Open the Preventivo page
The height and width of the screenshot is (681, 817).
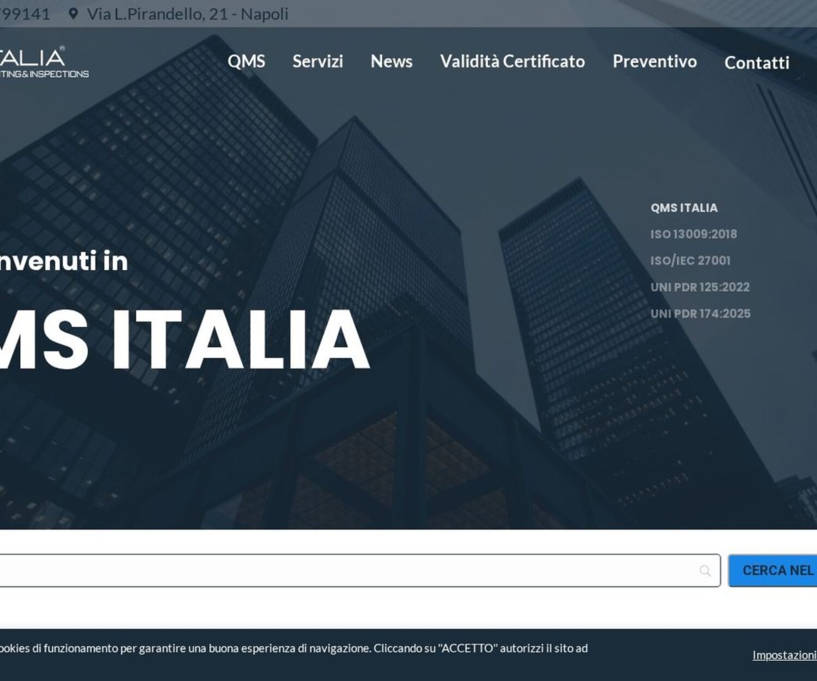click(655, 61)
